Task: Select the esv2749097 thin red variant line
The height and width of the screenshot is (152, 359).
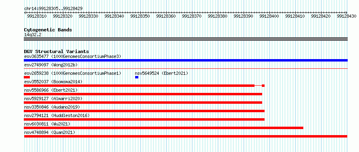Action: (186, 68)
